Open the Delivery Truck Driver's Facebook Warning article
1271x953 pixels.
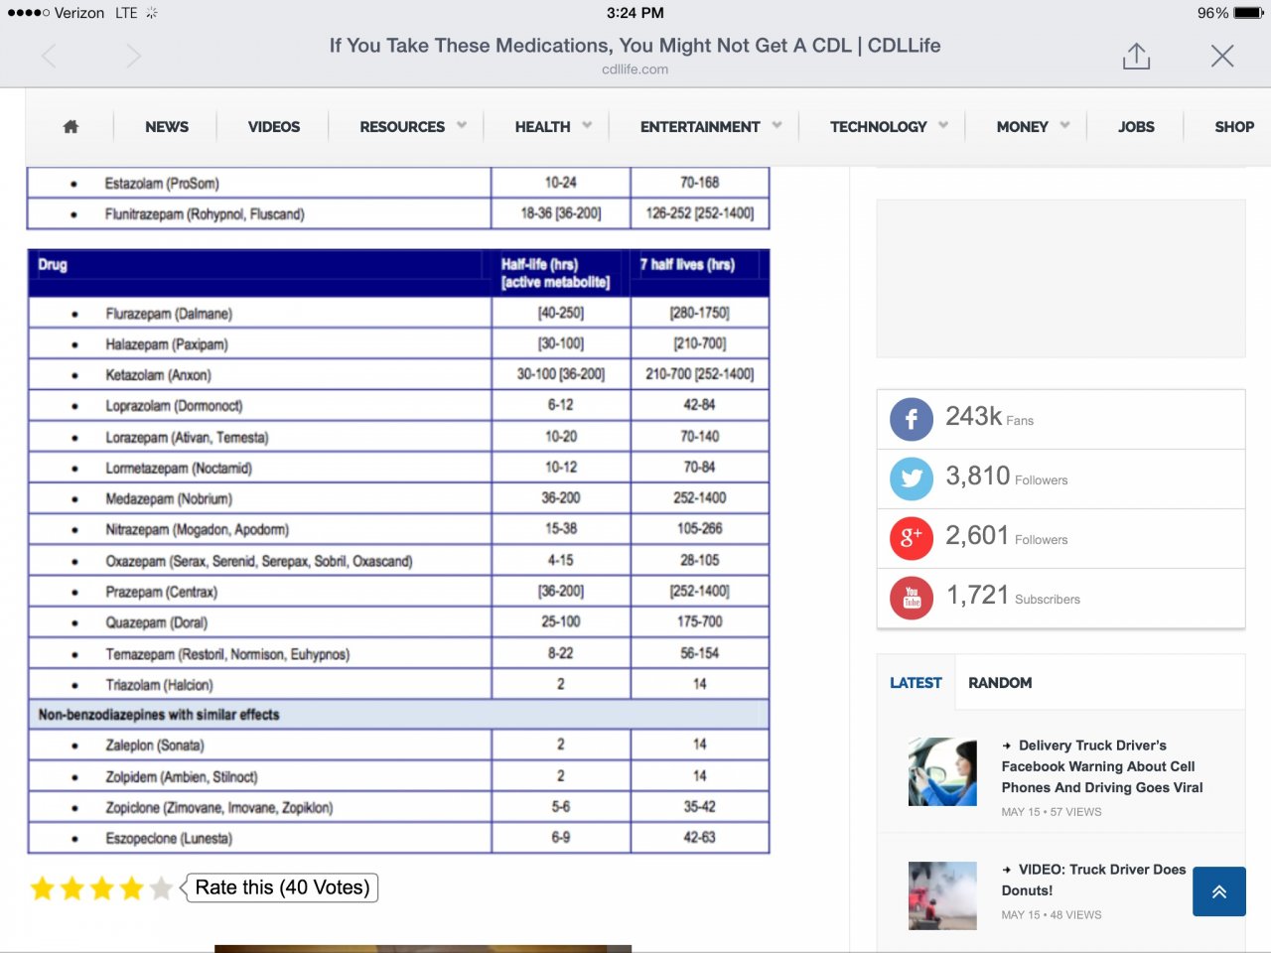coord(1101,766)
